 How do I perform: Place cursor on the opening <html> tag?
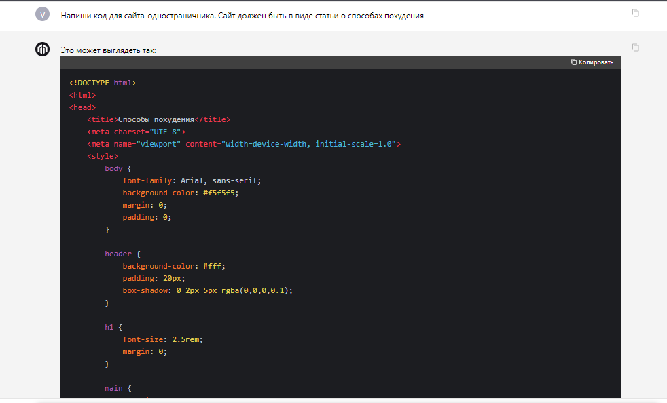[82, 95]
